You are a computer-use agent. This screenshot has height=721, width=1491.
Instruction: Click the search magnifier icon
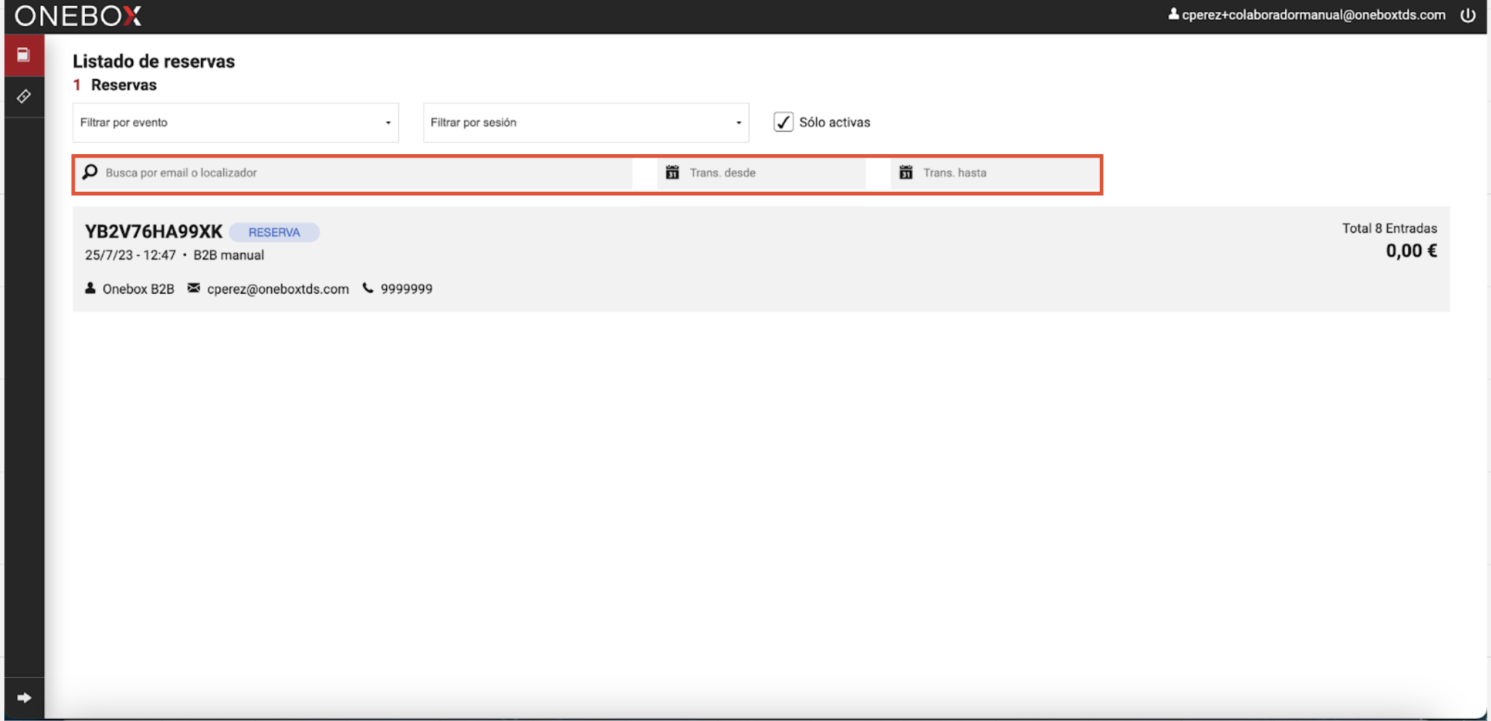point(90,172)
